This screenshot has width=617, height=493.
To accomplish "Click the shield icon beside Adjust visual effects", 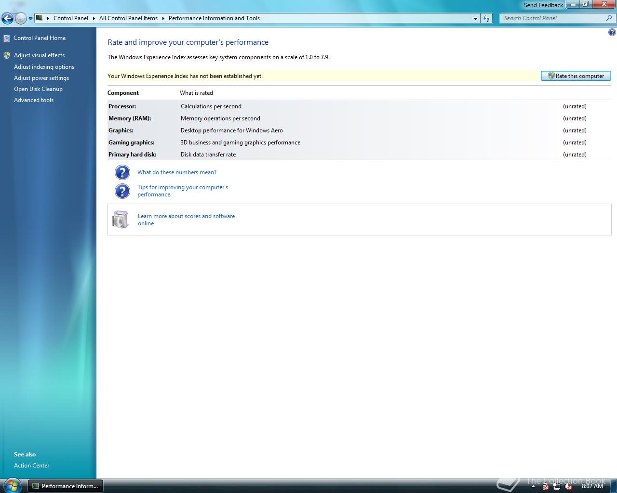I will pyautogui.click(x=7, y=55).
